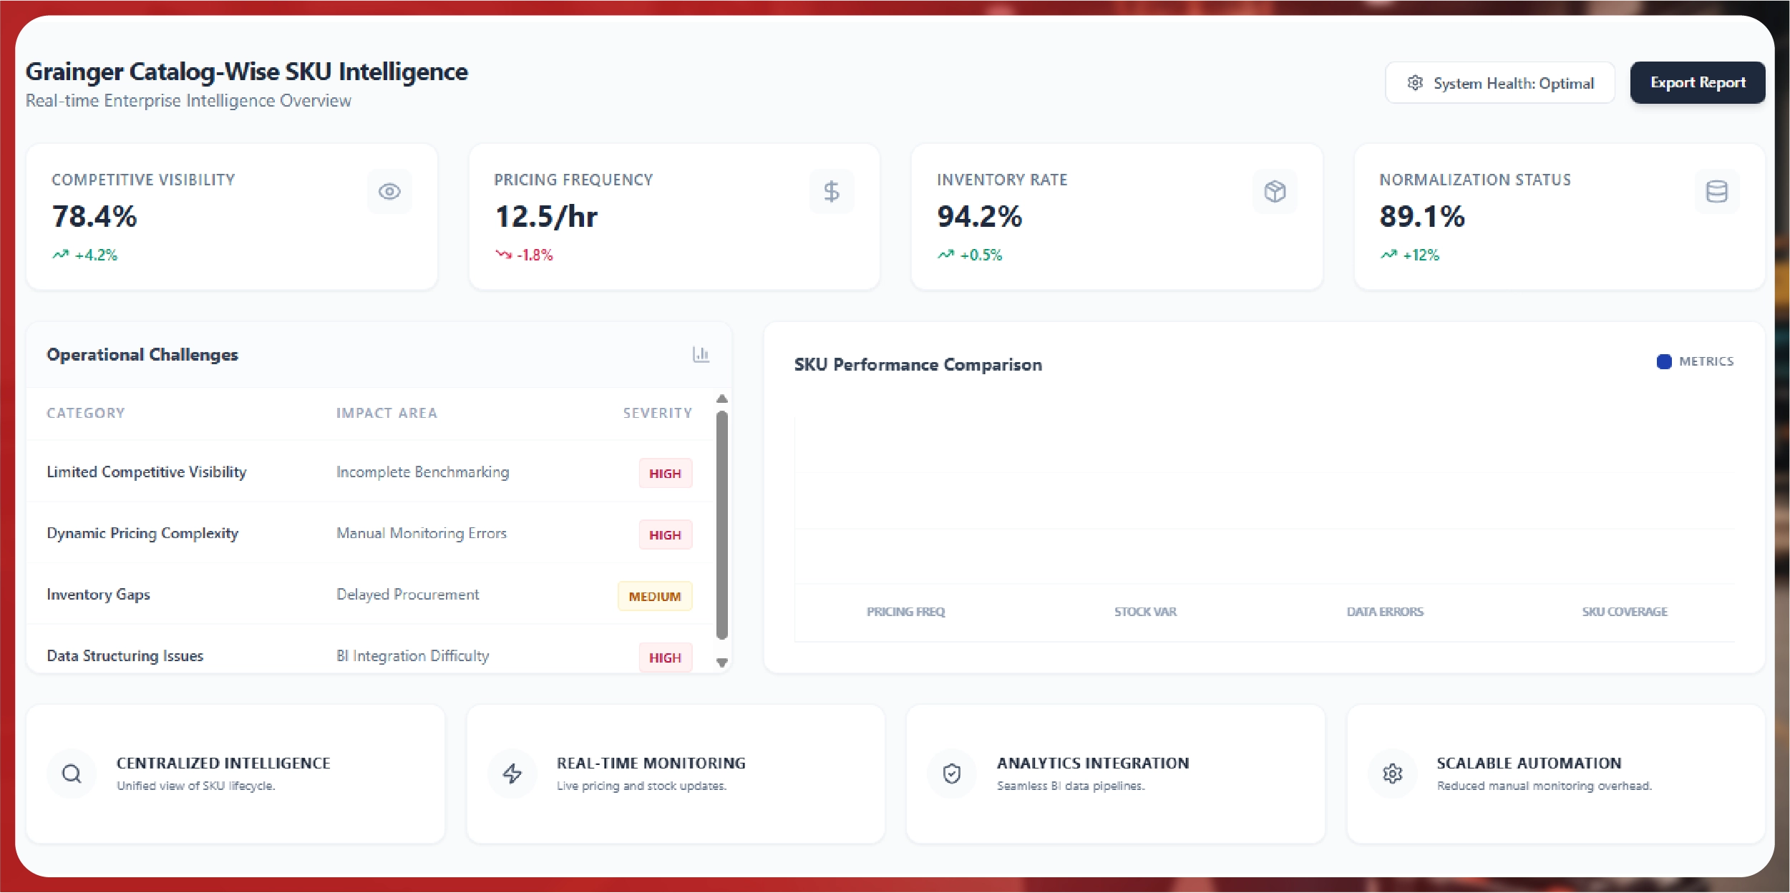Click the bar chart icon in Operational Challenges
The image size is (1790, 893).
701,354
